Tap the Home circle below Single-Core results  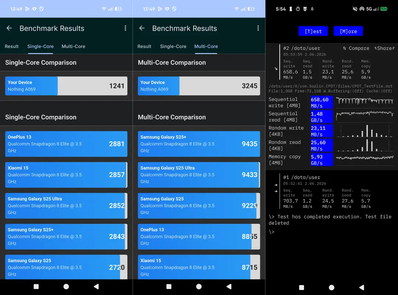(66, 287)
